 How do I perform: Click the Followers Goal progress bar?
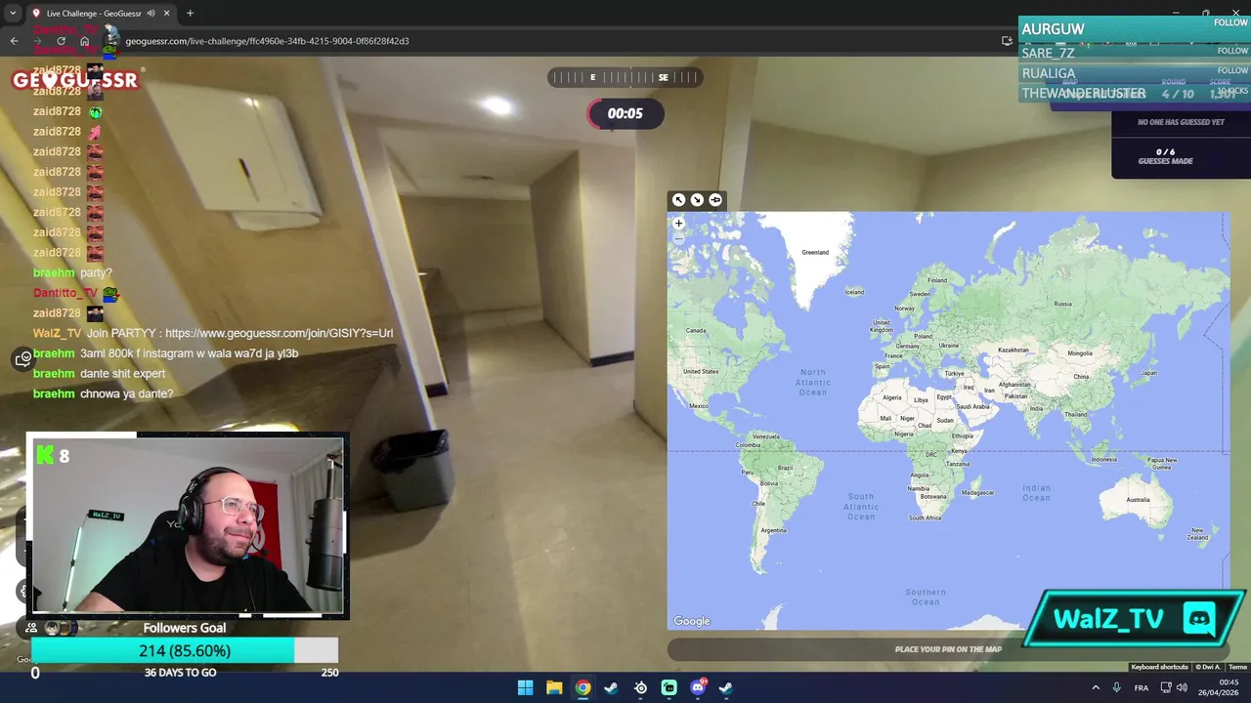point(185,650)
